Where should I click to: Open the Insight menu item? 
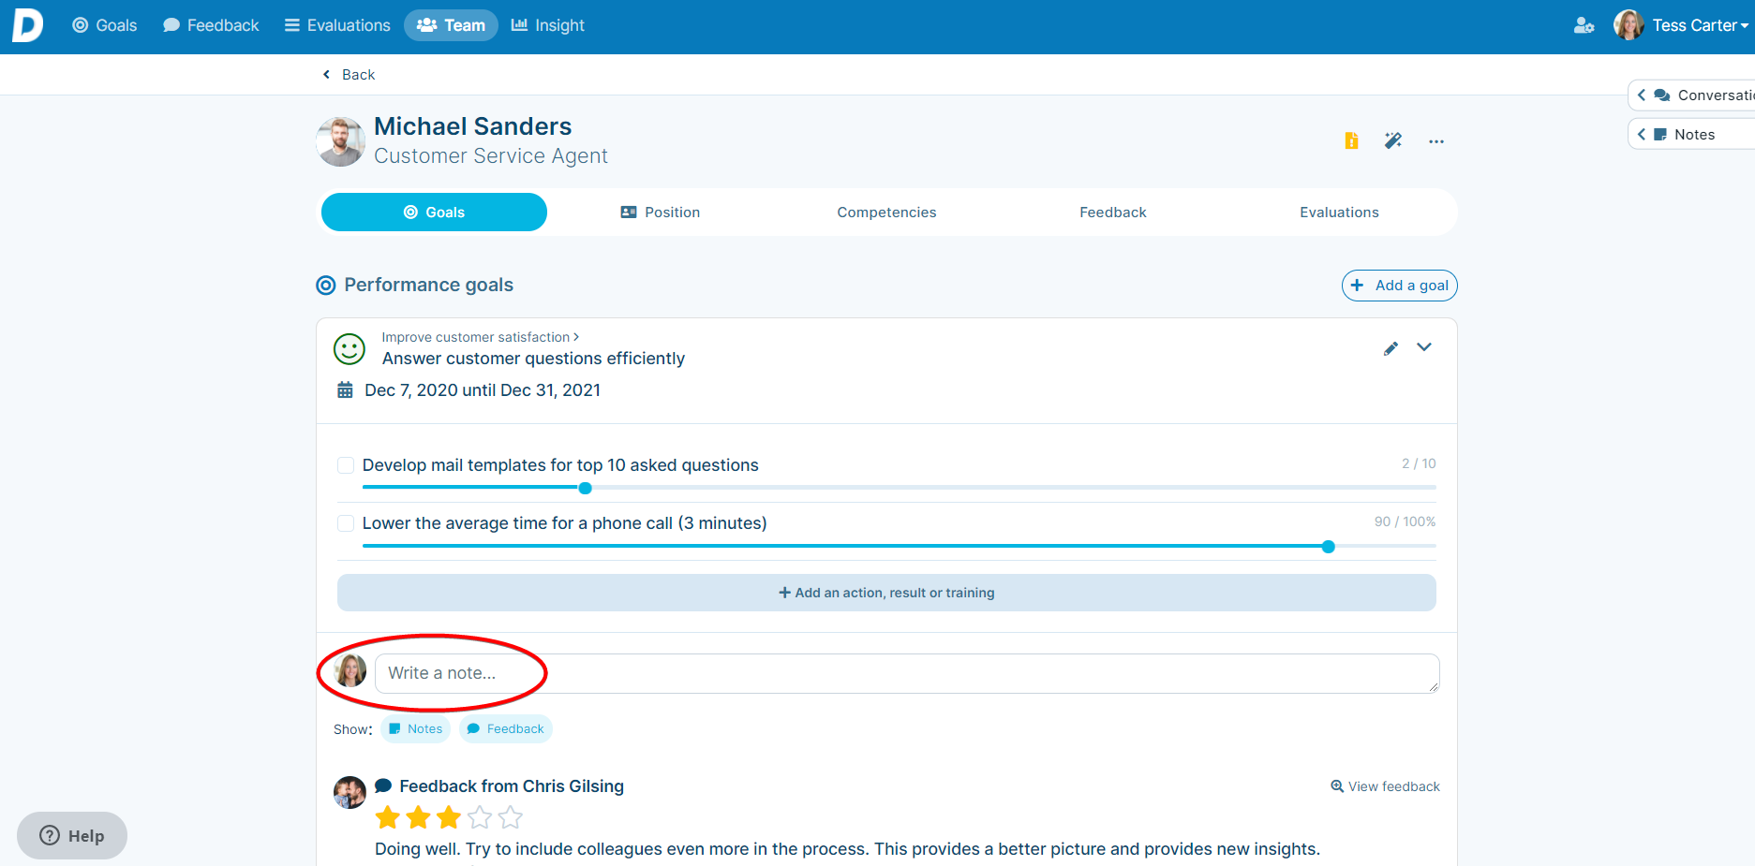tap(548, 25)
